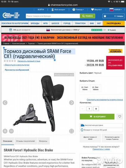
Task: Click the Chain Reaction Cycles logo
Action: pos(11,16)
